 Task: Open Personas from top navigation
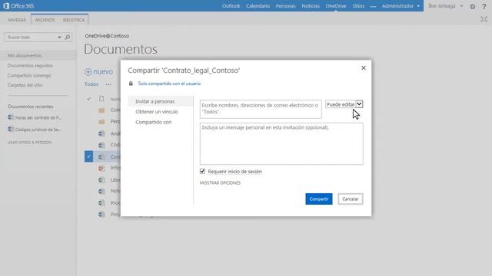[285, 6]
